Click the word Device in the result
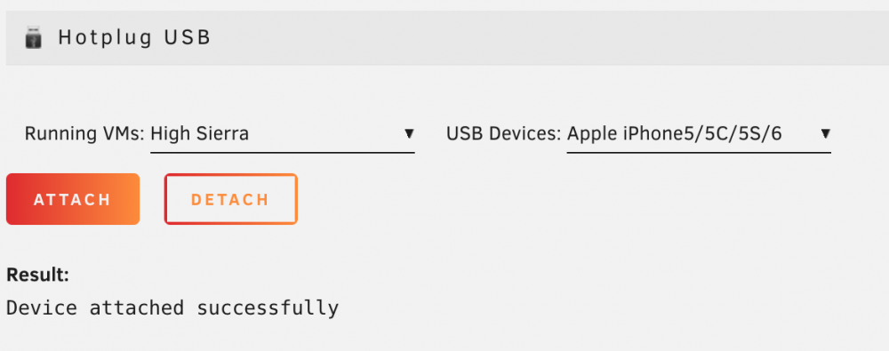 pyautogui.click(x=42, y=308)
